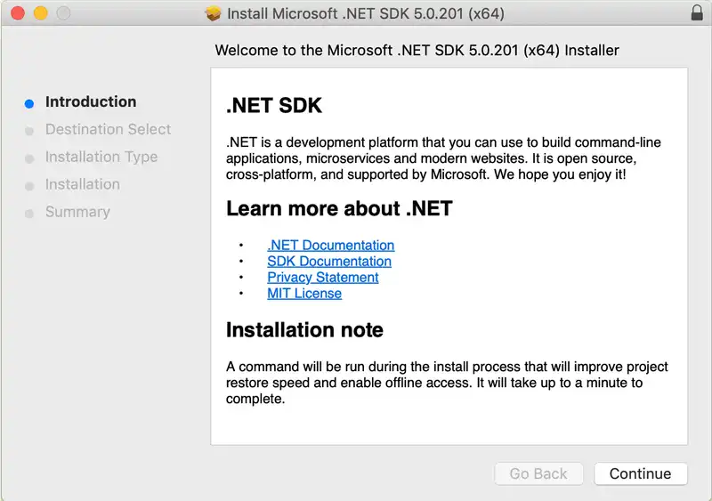
Task: Click the ".NET SDK" heading
Action: click(x=274, y=106)
